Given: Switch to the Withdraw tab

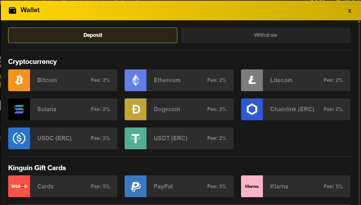Looking at the screenshot, I should (x=266, y=35).
